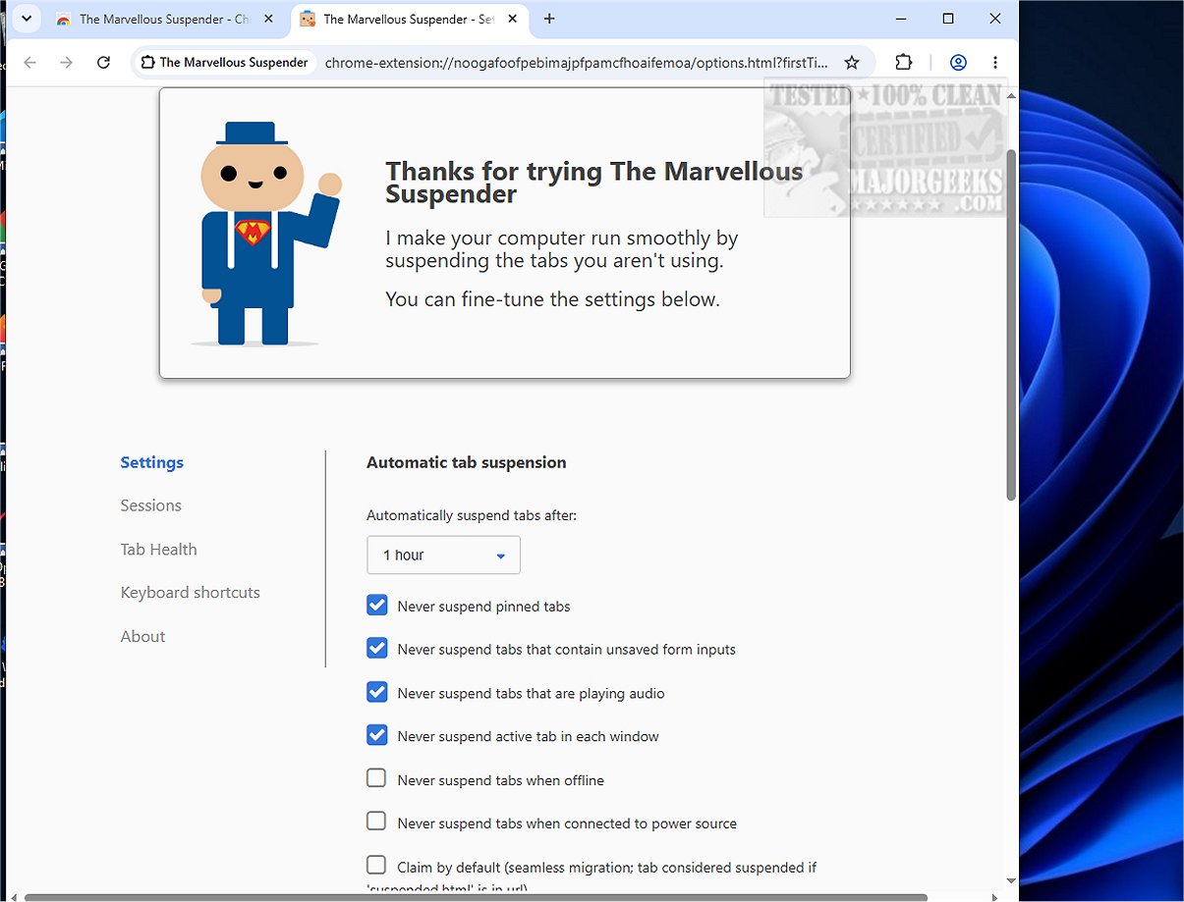The image size is (1184, 902).
Task: Click the vertical scrollbar thumb
Action: pos(1011,324)
